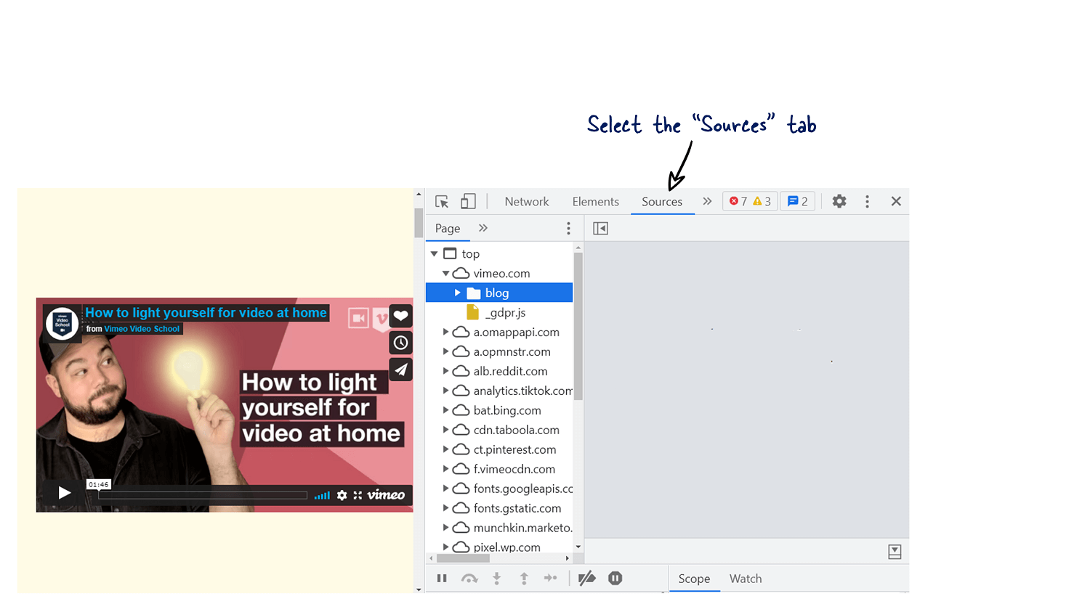Open video player settings gear
The height and width of the screenshot is (612, 1090).
[x=342, y=495]
